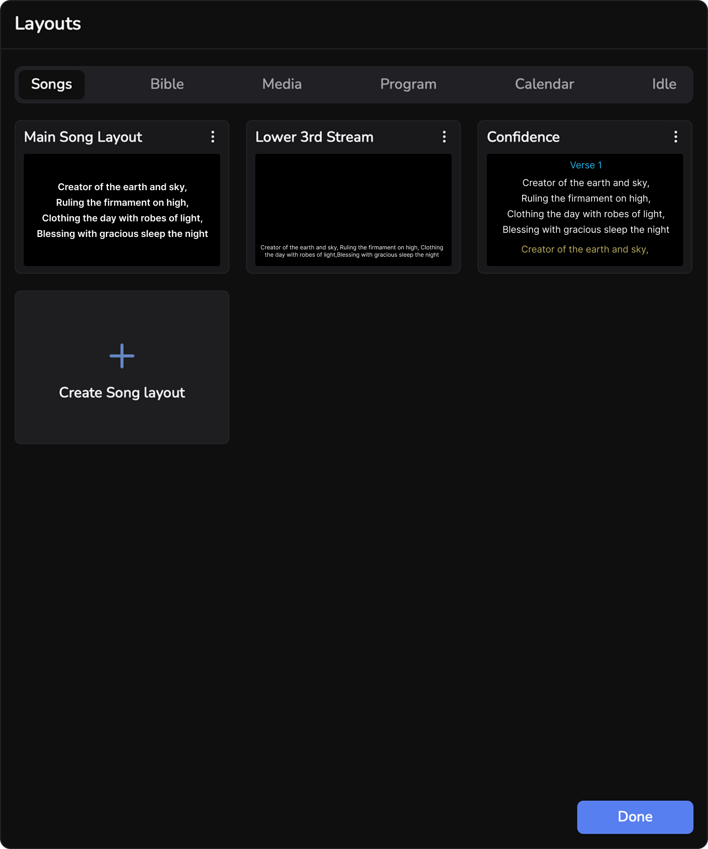This screenshot has width=708, height=849.
Task: Click the Verse 1 label in Confidence preview
Action: pyautogui.click(x=586, y=165)
